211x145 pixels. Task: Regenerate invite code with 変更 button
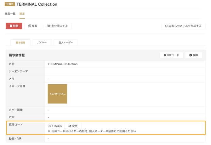73,126
